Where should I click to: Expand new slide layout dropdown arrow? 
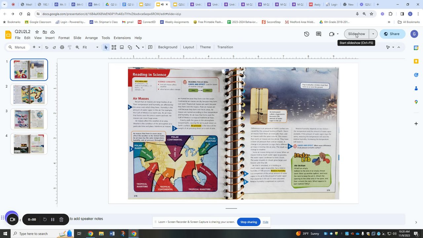click(x=39, y=47)
